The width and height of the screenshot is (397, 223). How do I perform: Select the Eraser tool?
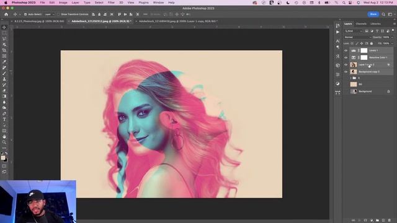pos(4,90)
